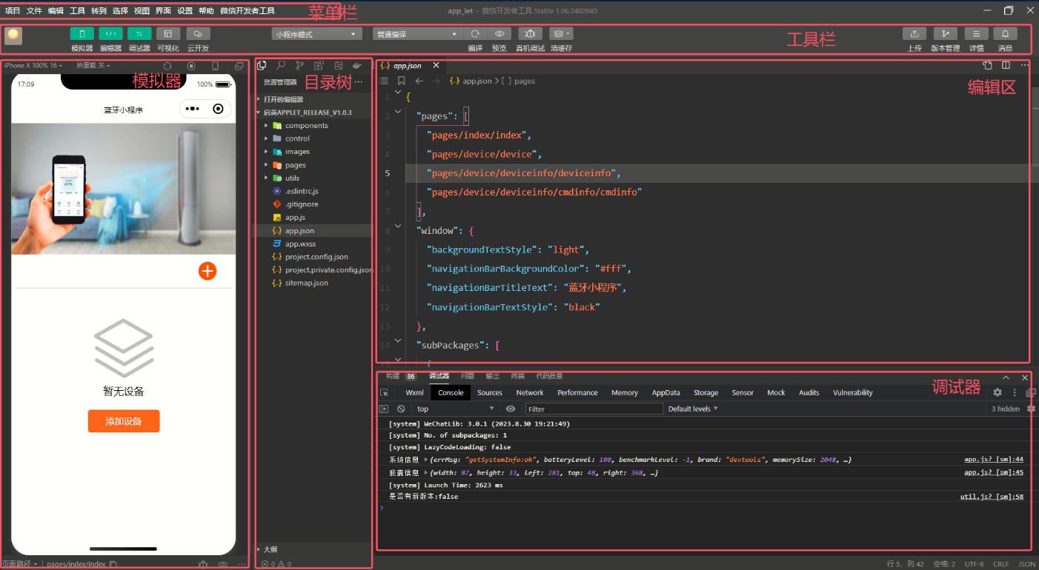Toggle the Simulator (模拟器) panel button

[x=82, y=34]
